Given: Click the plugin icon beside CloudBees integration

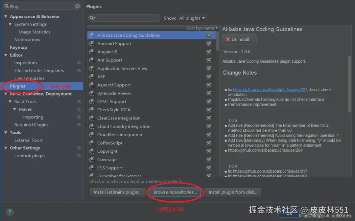Looking at the screenshot, I should point(92,135).
